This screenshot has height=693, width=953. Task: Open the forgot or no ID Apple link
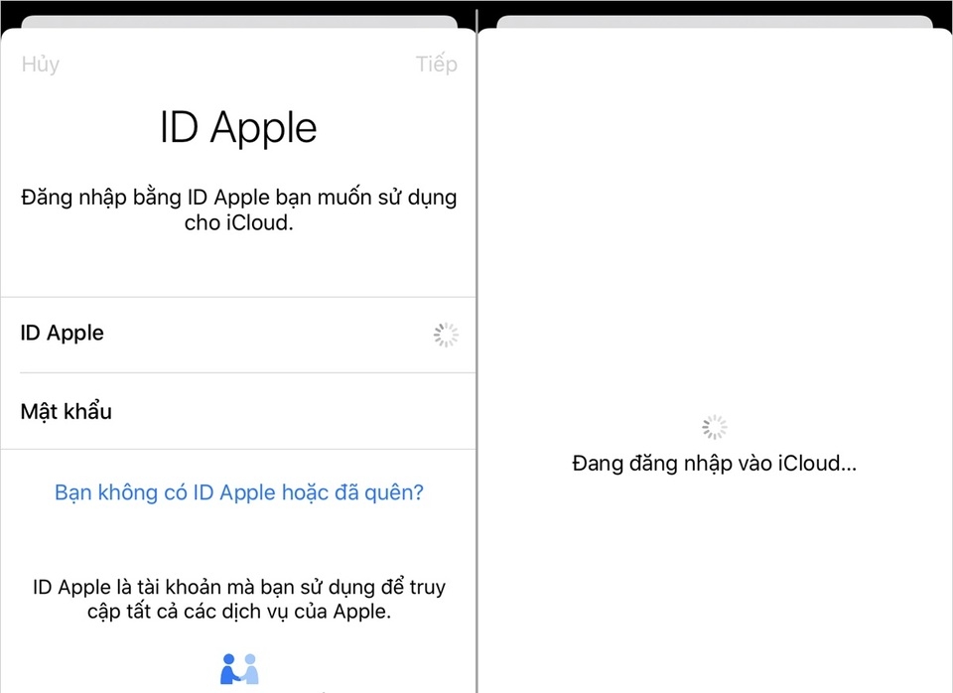[238, 492]
